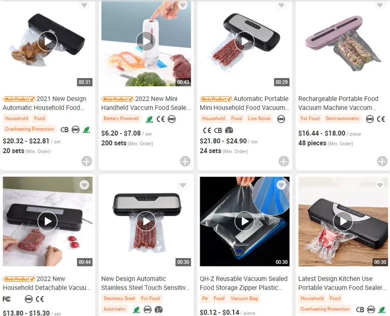Click plus icon on Automatic Portable Mini sealer
Screen dimensions: 390x316
pyautogui.click(x=284, y=161)
